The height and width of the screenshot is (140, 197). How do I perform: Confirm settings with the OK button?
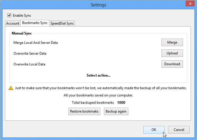pos(154,130)
